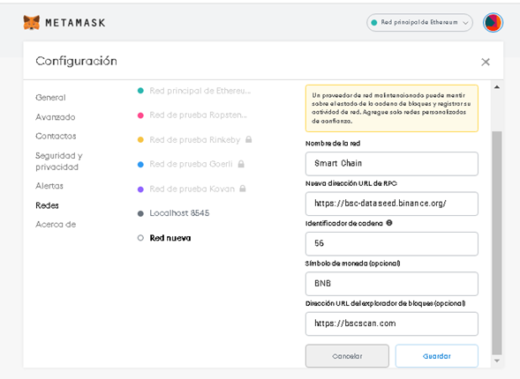Image resolution: width=520 pixels, height=379 pixels.
Task: Click the METAMASK wordmark text
Action: coord(75,23)
